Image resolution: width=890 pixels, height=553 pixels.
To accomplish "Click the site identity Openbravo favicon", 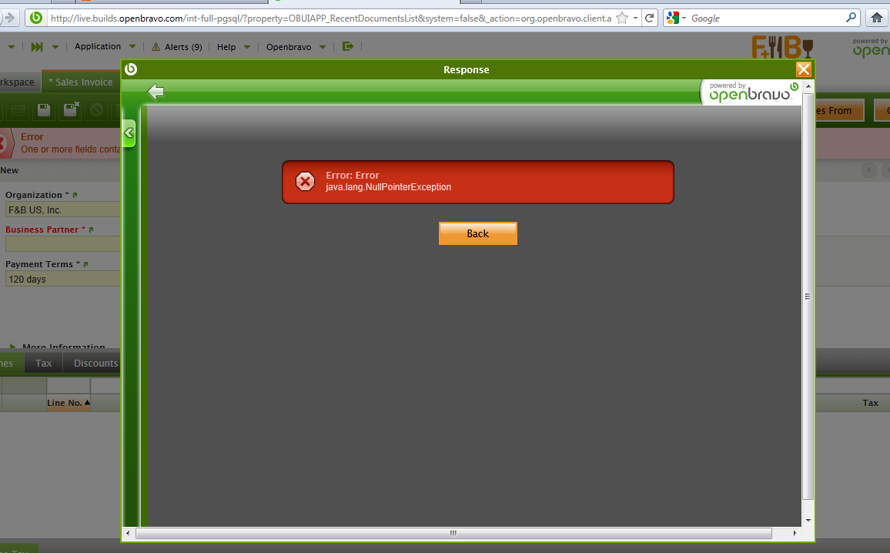I will coord(35,18).
